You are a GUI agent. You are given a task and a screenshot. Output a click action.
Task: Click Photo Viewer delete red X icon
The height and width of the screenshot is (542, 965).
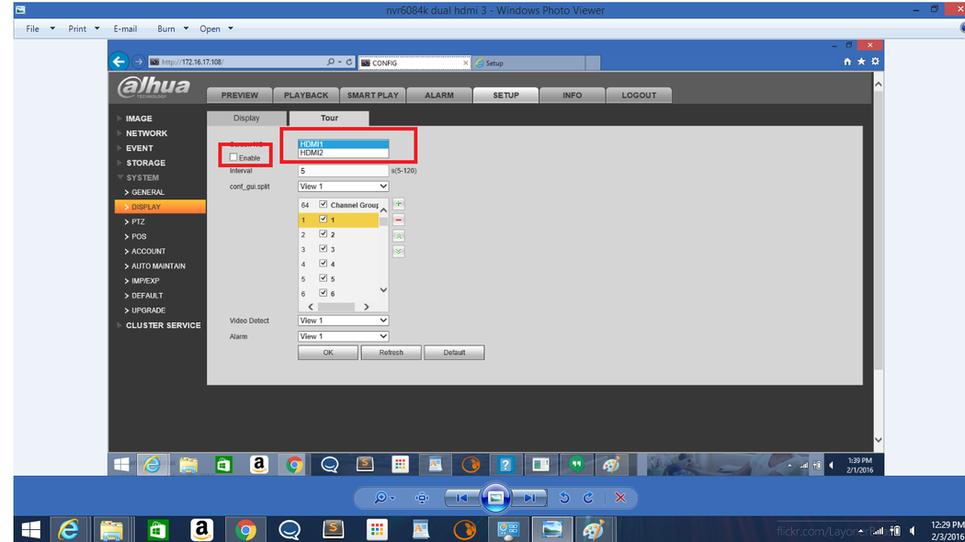619,498
